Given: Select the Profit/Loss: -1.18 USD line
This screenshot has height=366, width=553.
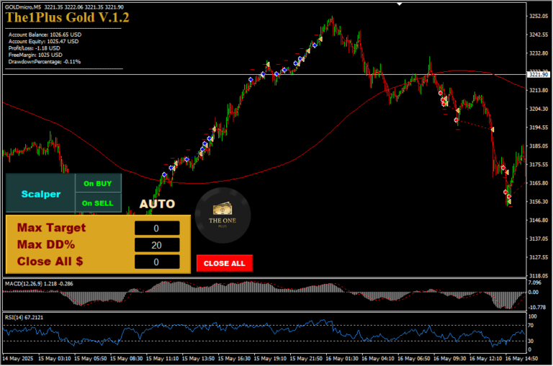Looking at the screenshot, I should (35, 48).
